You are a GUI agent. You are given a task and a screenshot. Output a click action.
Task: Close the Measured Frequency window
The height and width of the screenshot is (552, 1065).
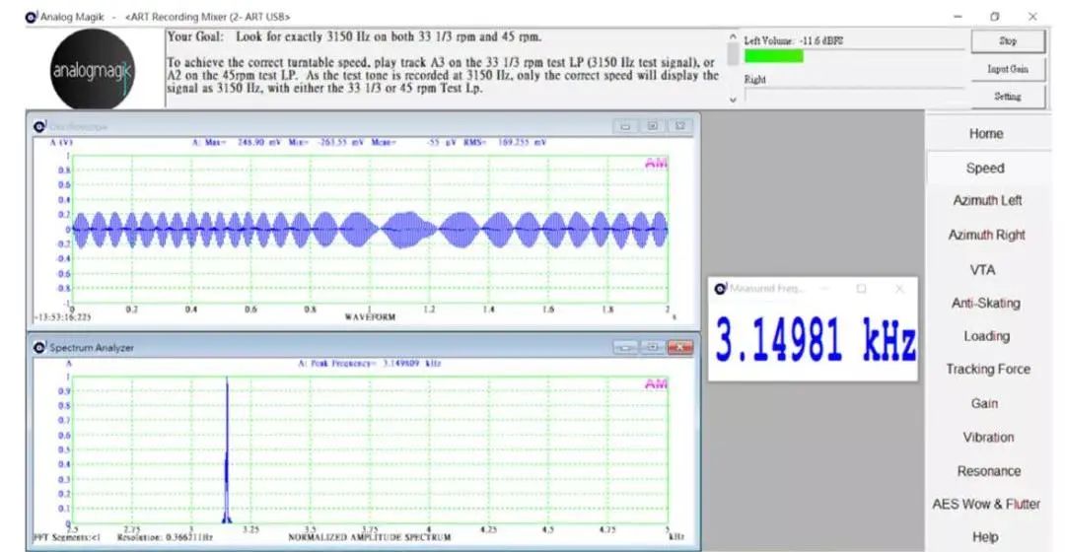898,289
